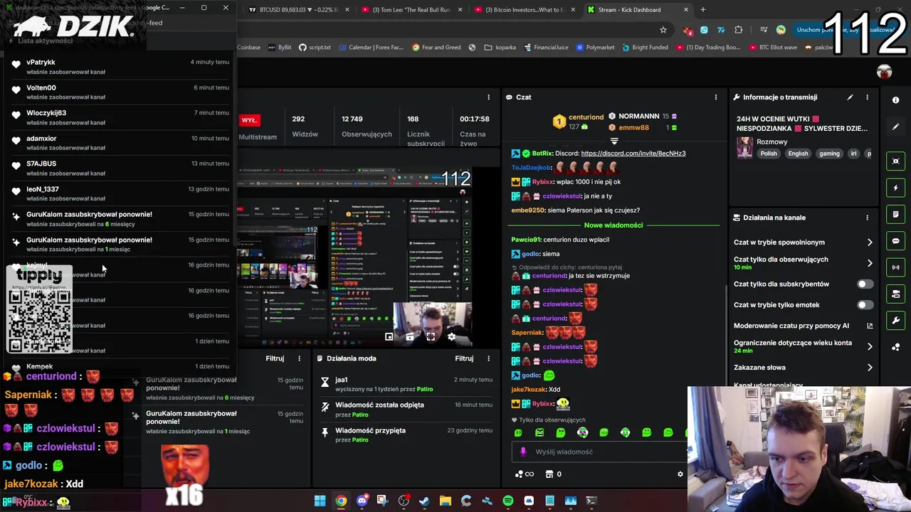Click the picture-in-picture icon on the preview
This screenshot has height=512, width=911.
pyautogui.click(x=389, y=337)
